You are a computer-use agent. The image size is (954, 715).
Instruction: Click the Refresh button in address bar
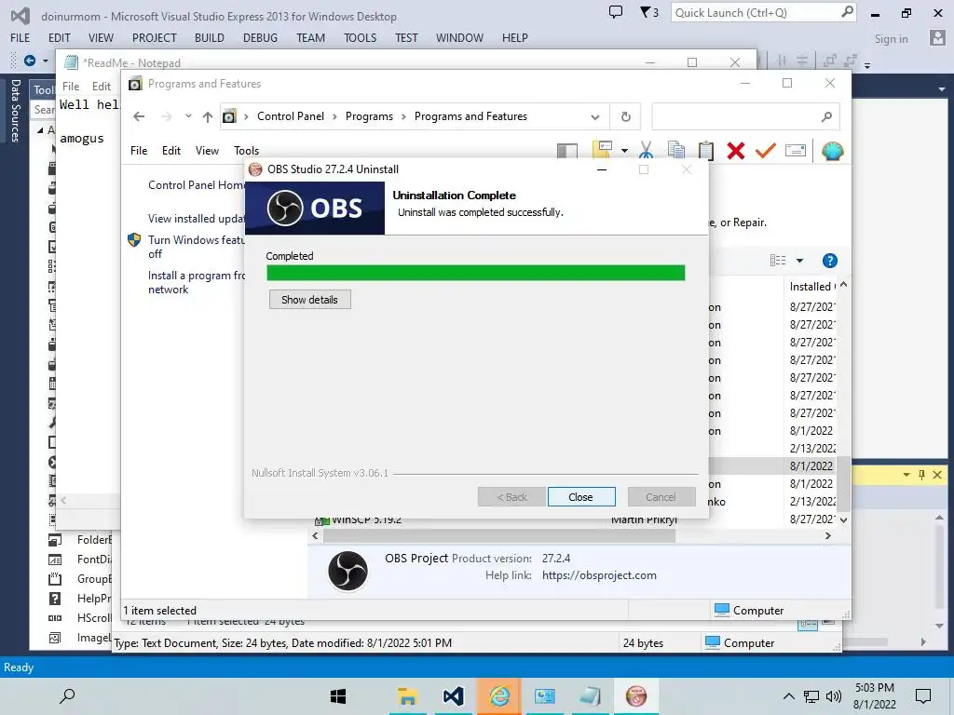pos(625,116)
